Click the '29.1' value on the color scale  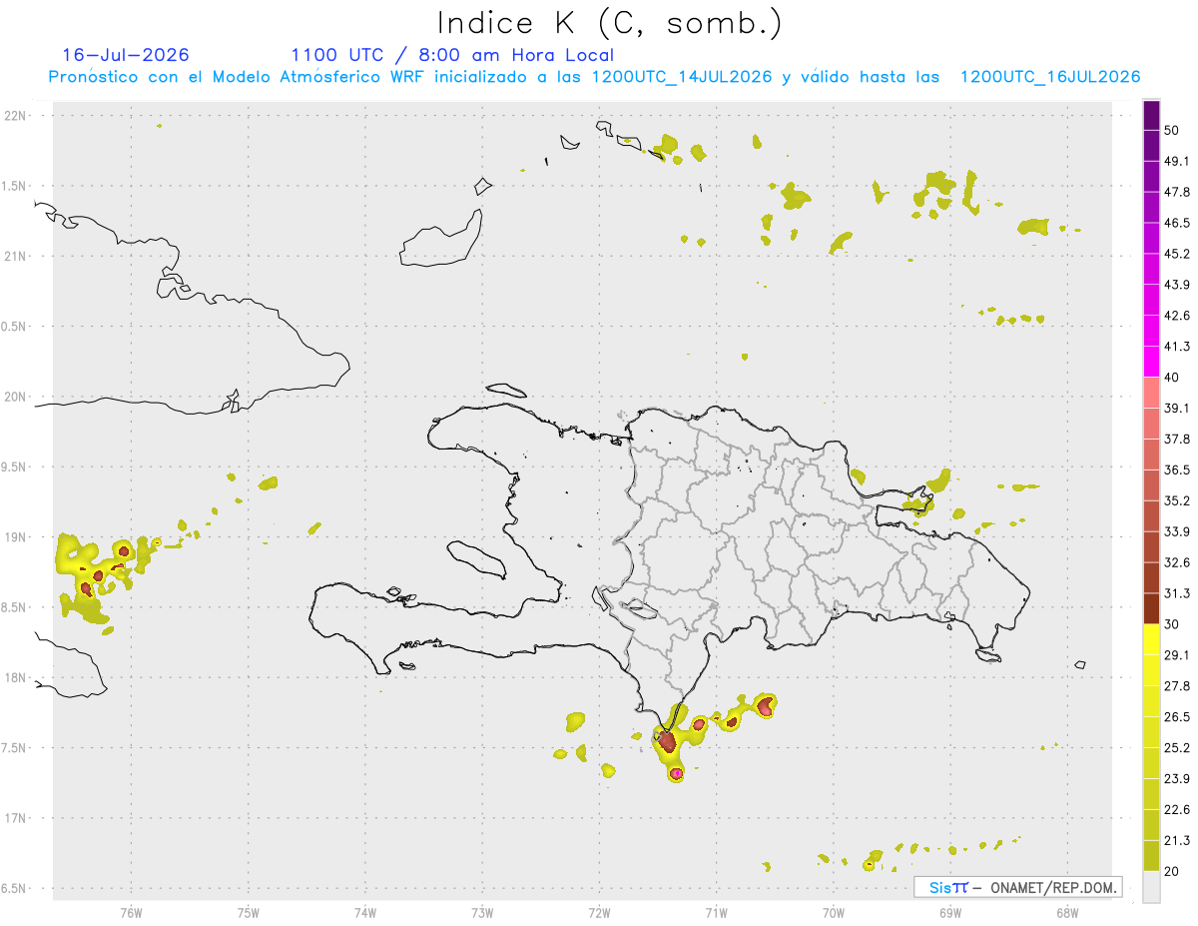point(1177,655)
